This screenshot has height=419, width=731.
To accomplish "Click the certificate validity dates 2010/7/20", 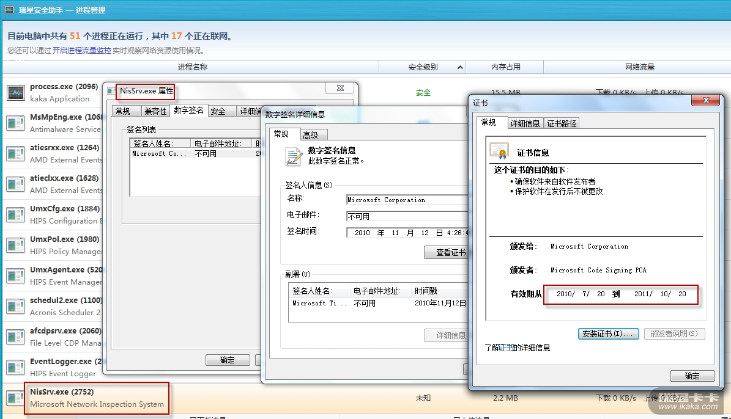I will coord(621,294).
